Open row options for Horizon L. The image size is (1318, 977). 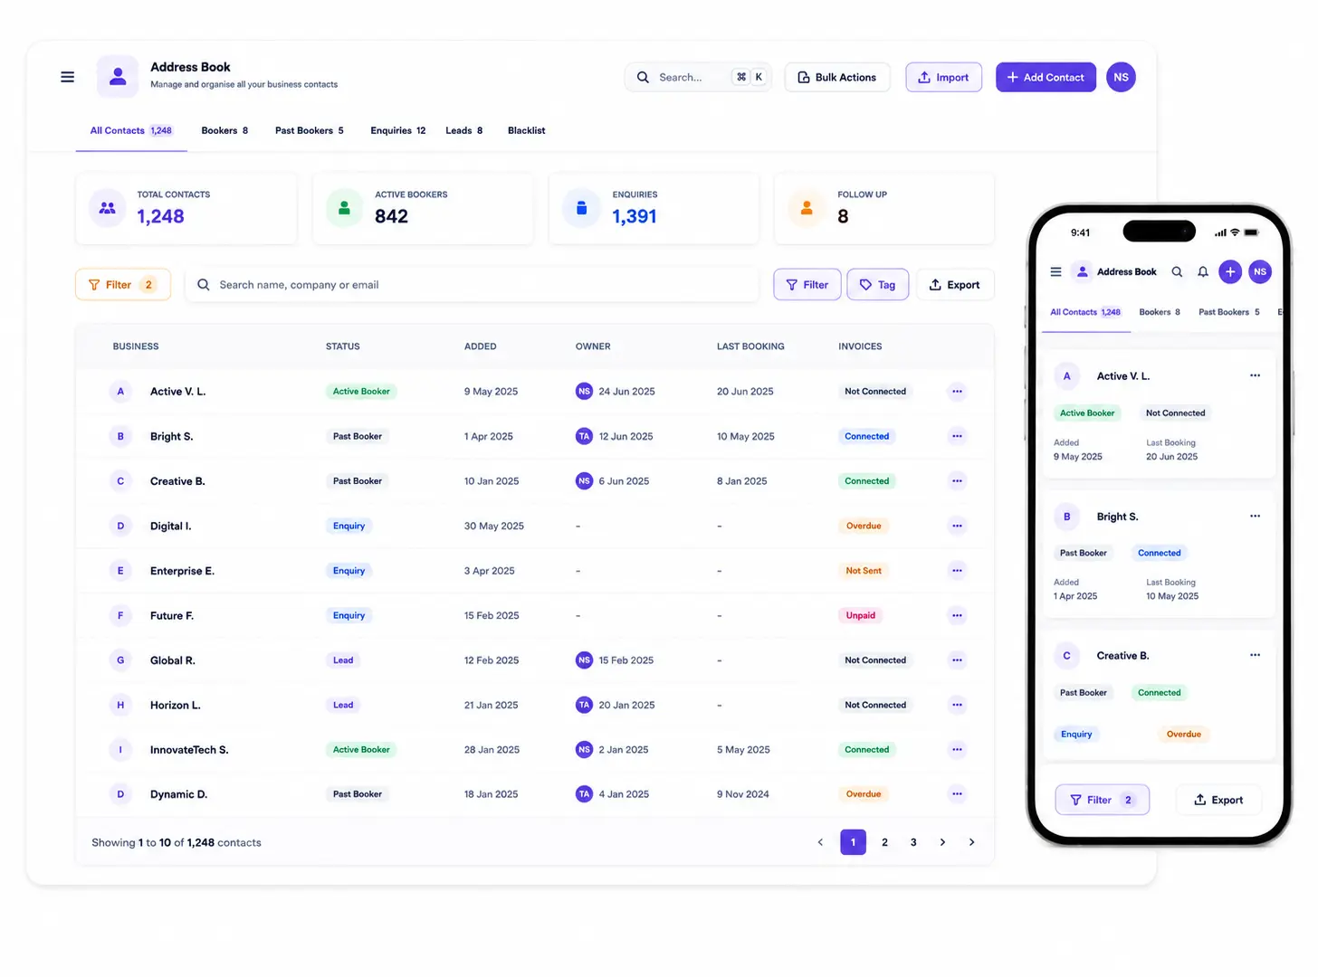coord(957,705)
